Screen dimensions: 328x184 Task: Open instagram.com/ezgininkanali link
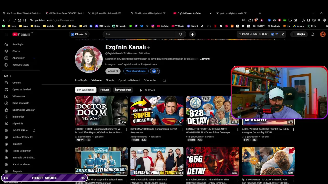(x=121, y=64)
